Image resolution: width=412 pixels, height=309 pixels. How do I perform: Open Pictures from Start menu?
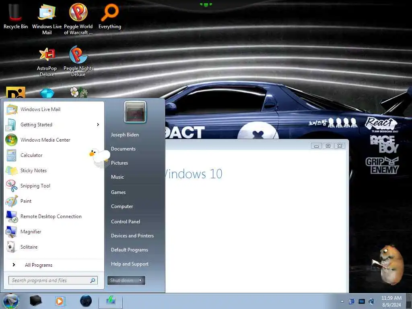click(119, 163)
